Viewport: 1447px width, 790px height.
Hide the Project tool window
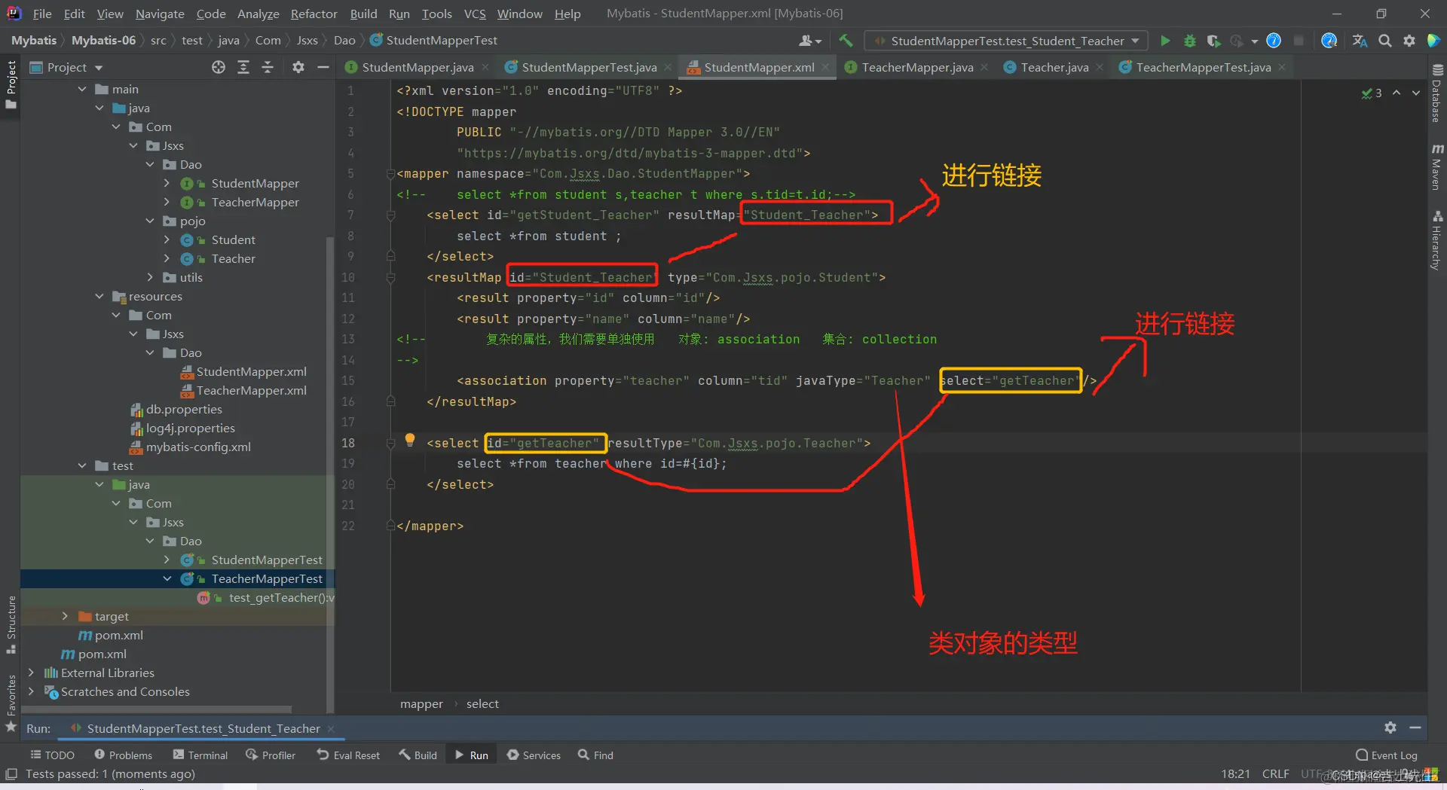[x=323, y=67]
